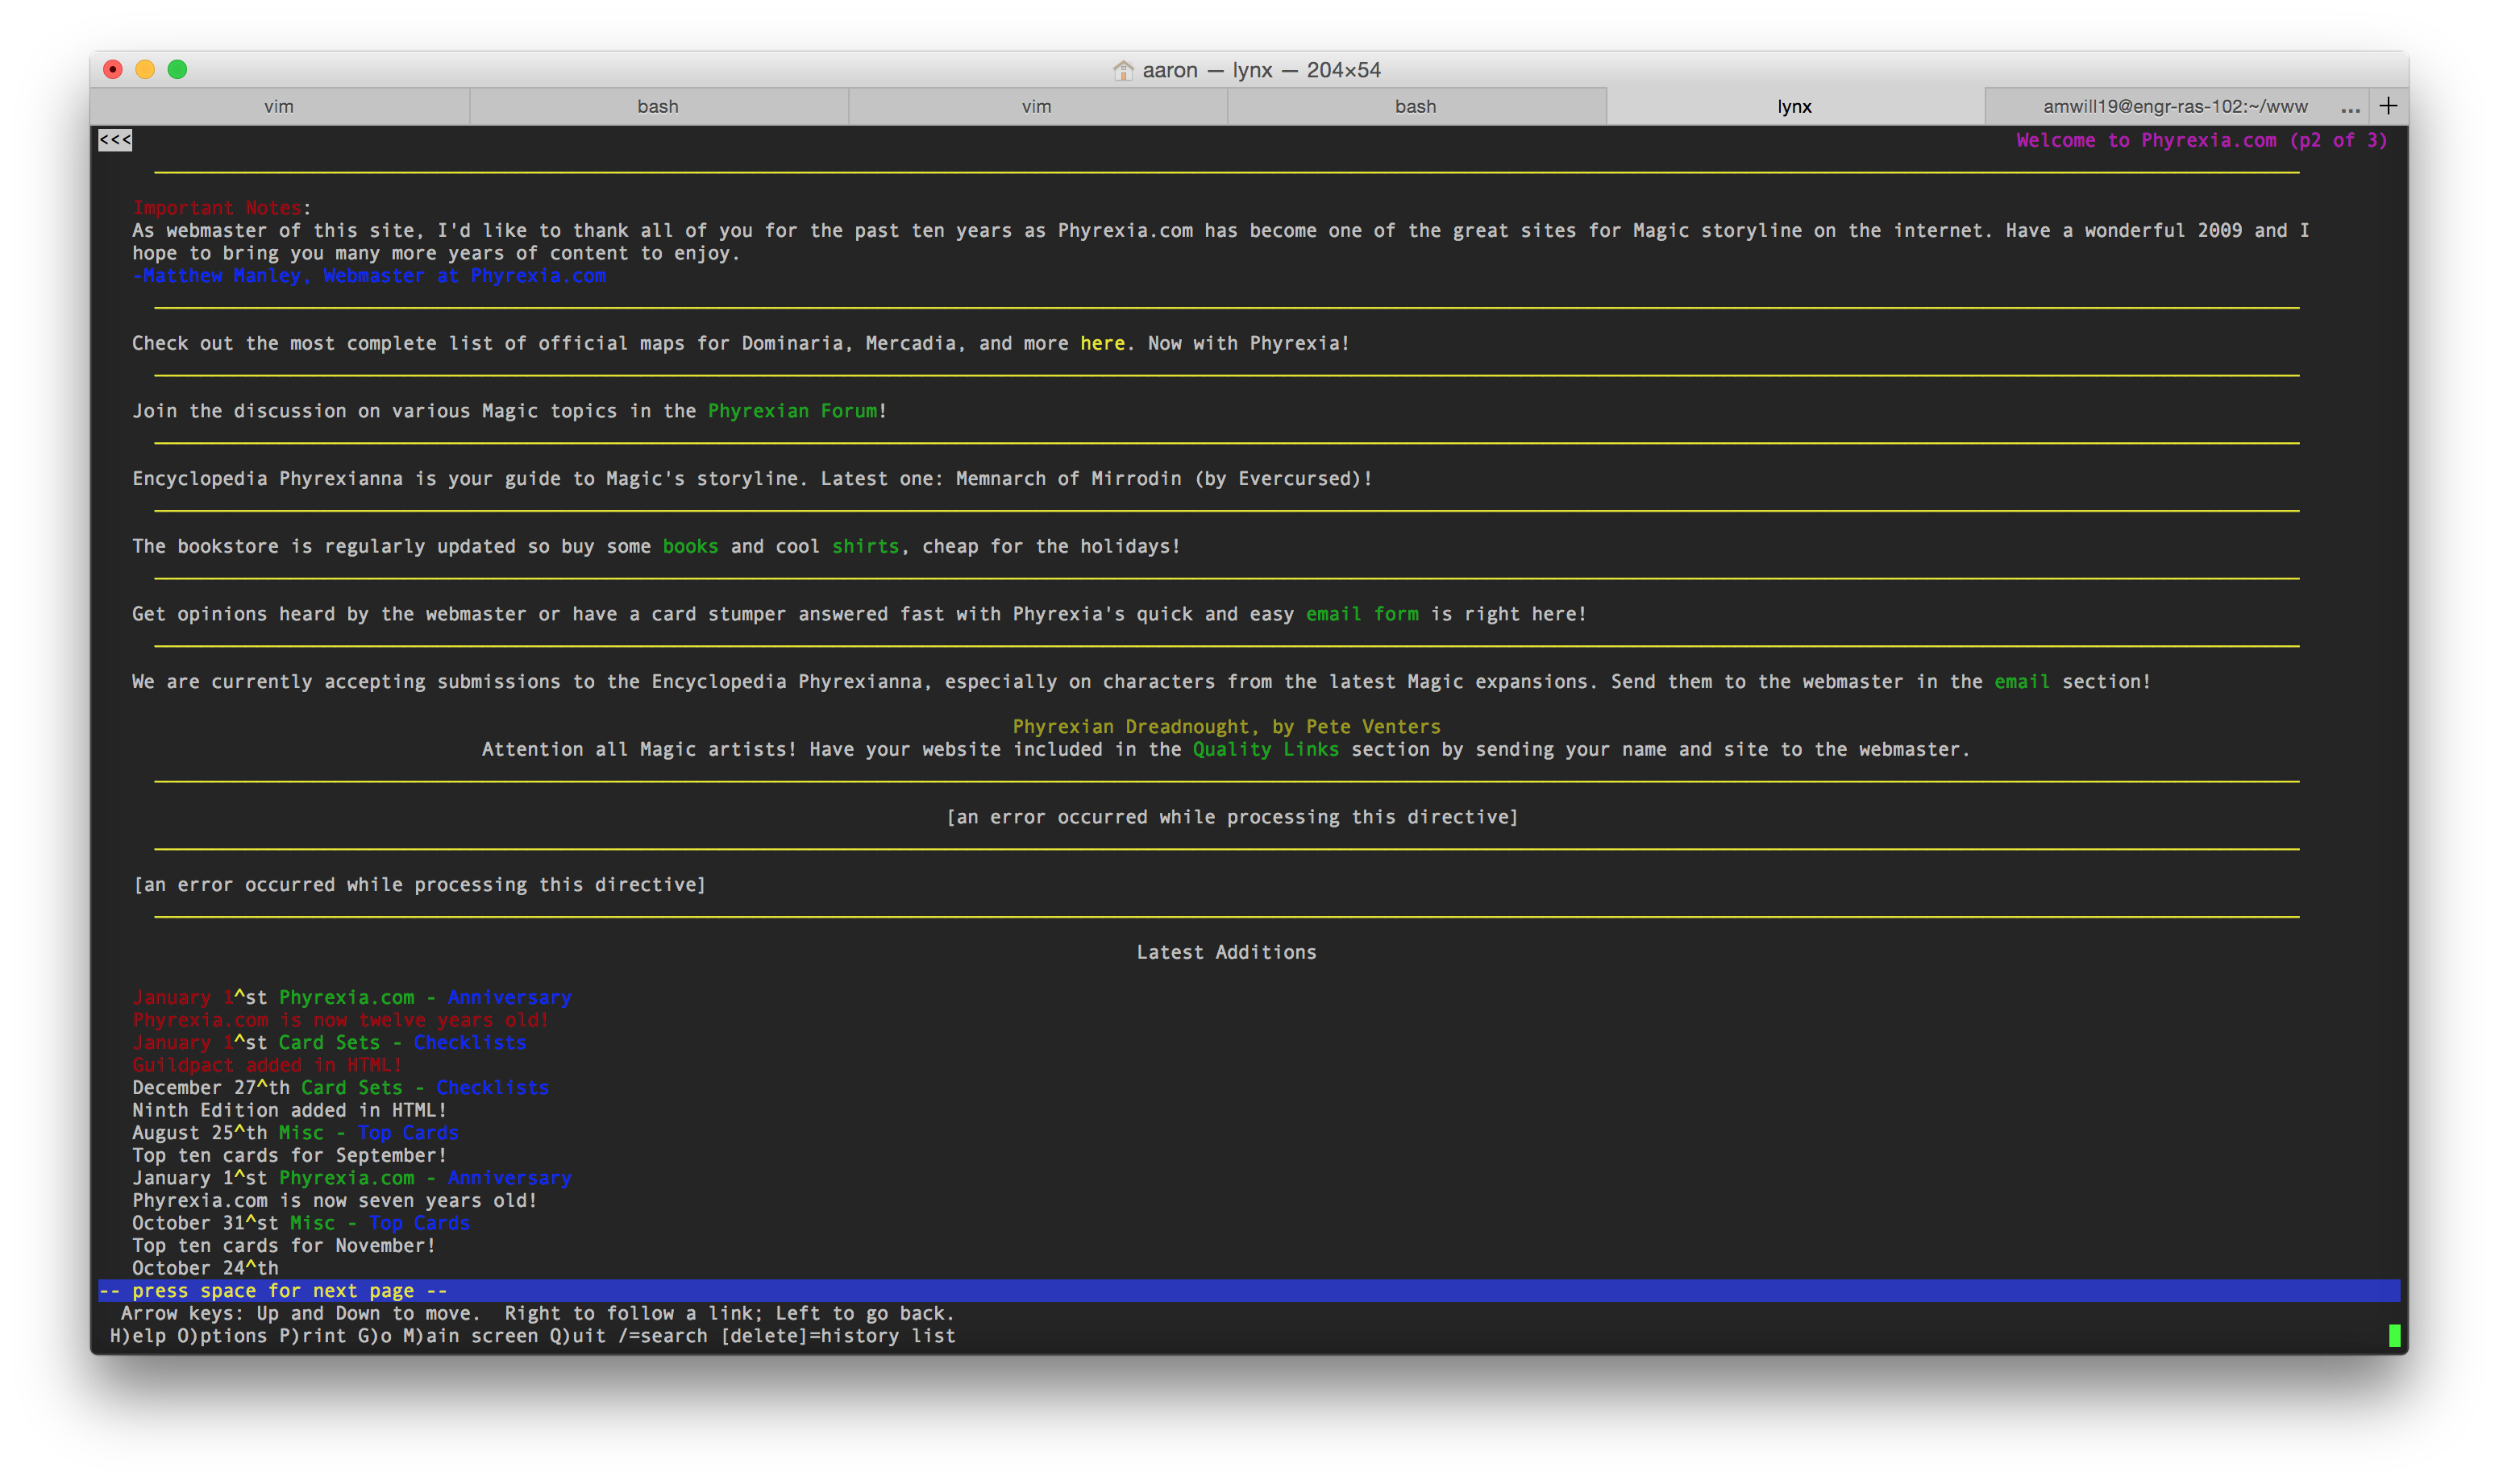Switch to the second bash tab
Screen dimensions: 2499x1484
(1416, 106)
